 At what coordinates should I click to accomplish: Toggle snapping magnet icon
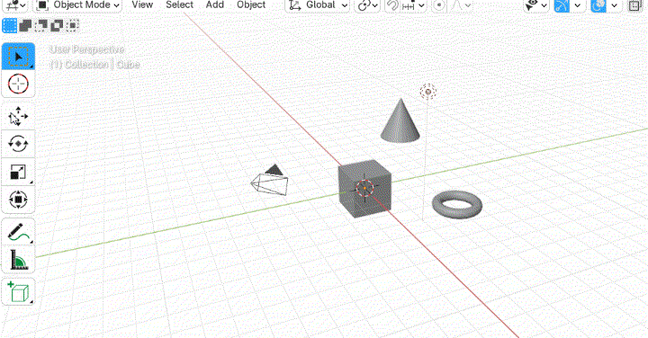[392, 5]
